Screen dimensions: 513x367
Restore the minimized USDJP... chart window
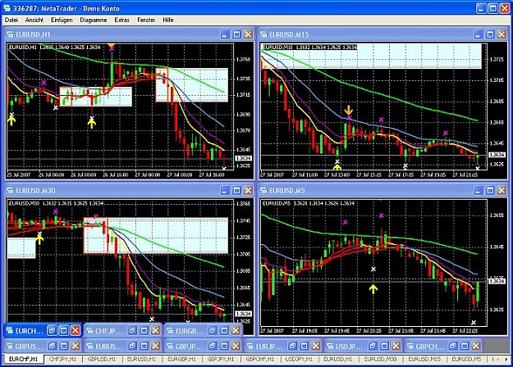(x=373, y=346)
